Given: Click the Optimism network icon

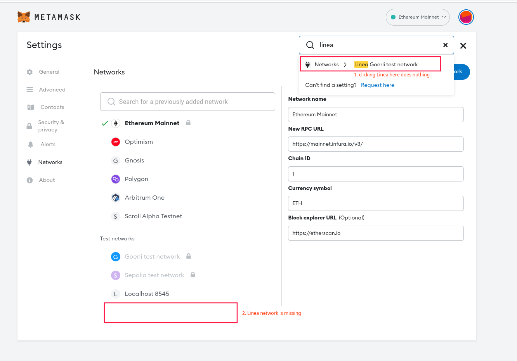Looking at the screenshot, I should tap(116, 142).
